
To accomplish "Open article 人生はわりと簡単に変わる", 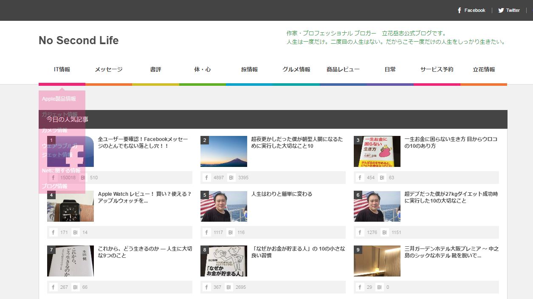I will point(282,194).
